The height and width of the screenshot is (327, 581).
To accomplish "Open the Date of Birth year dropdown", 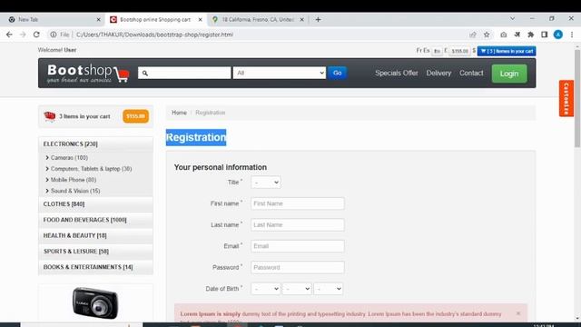I will tap(328, 289).
